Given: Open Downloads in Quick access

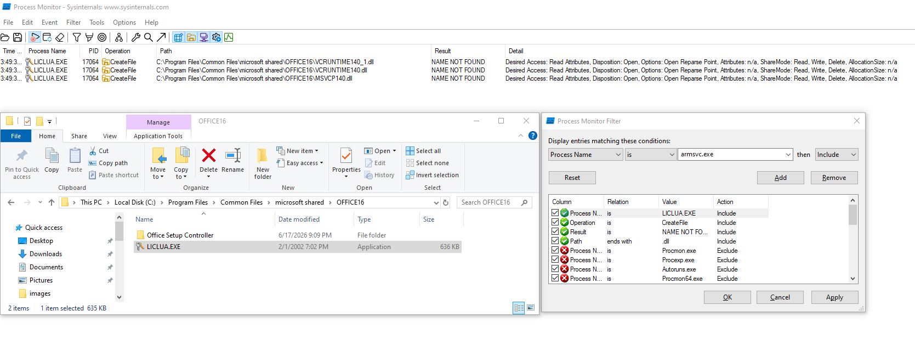Looking at the screenshot, I should pyautogui.click(x=46, y=254).
